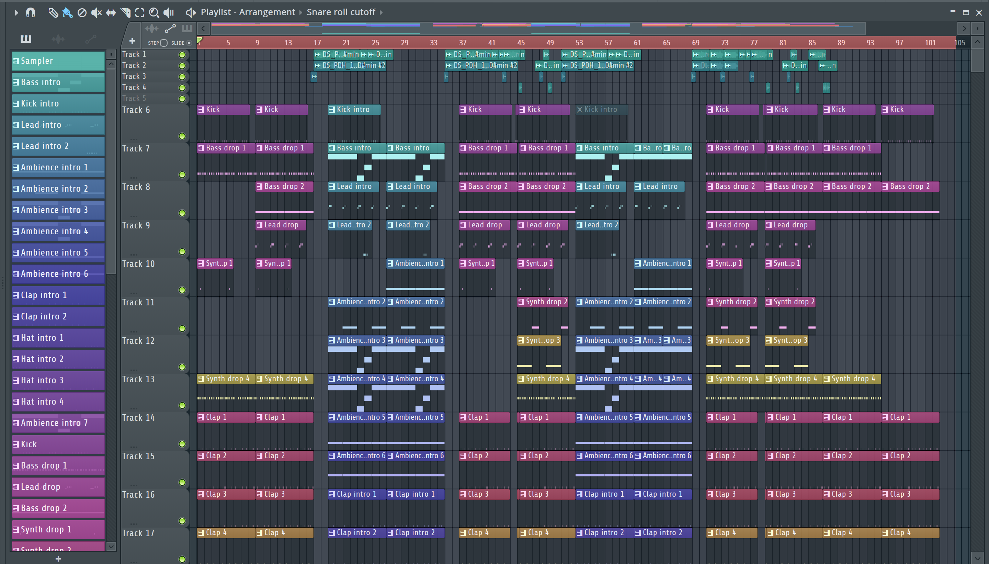Screen dimensions: 989x564
Task: Select the Slice blade tool
Action: pyautogui.click(x=125, y=13)
